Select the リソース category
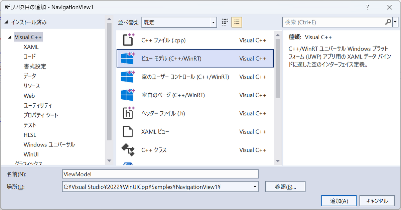The image size is (401, 210). tap(32, 86)
